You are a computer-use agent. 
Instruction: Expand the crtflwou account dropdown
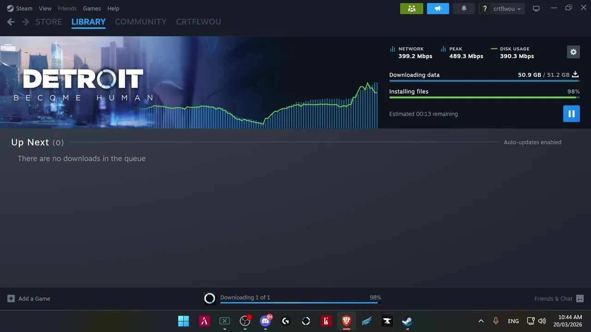[507, 8]
